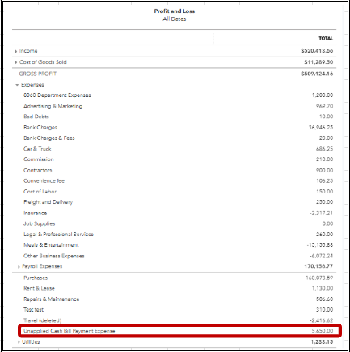This screenshot has height=352, width=350.
Task: Select the Car & Truck label
Action: 37,149
